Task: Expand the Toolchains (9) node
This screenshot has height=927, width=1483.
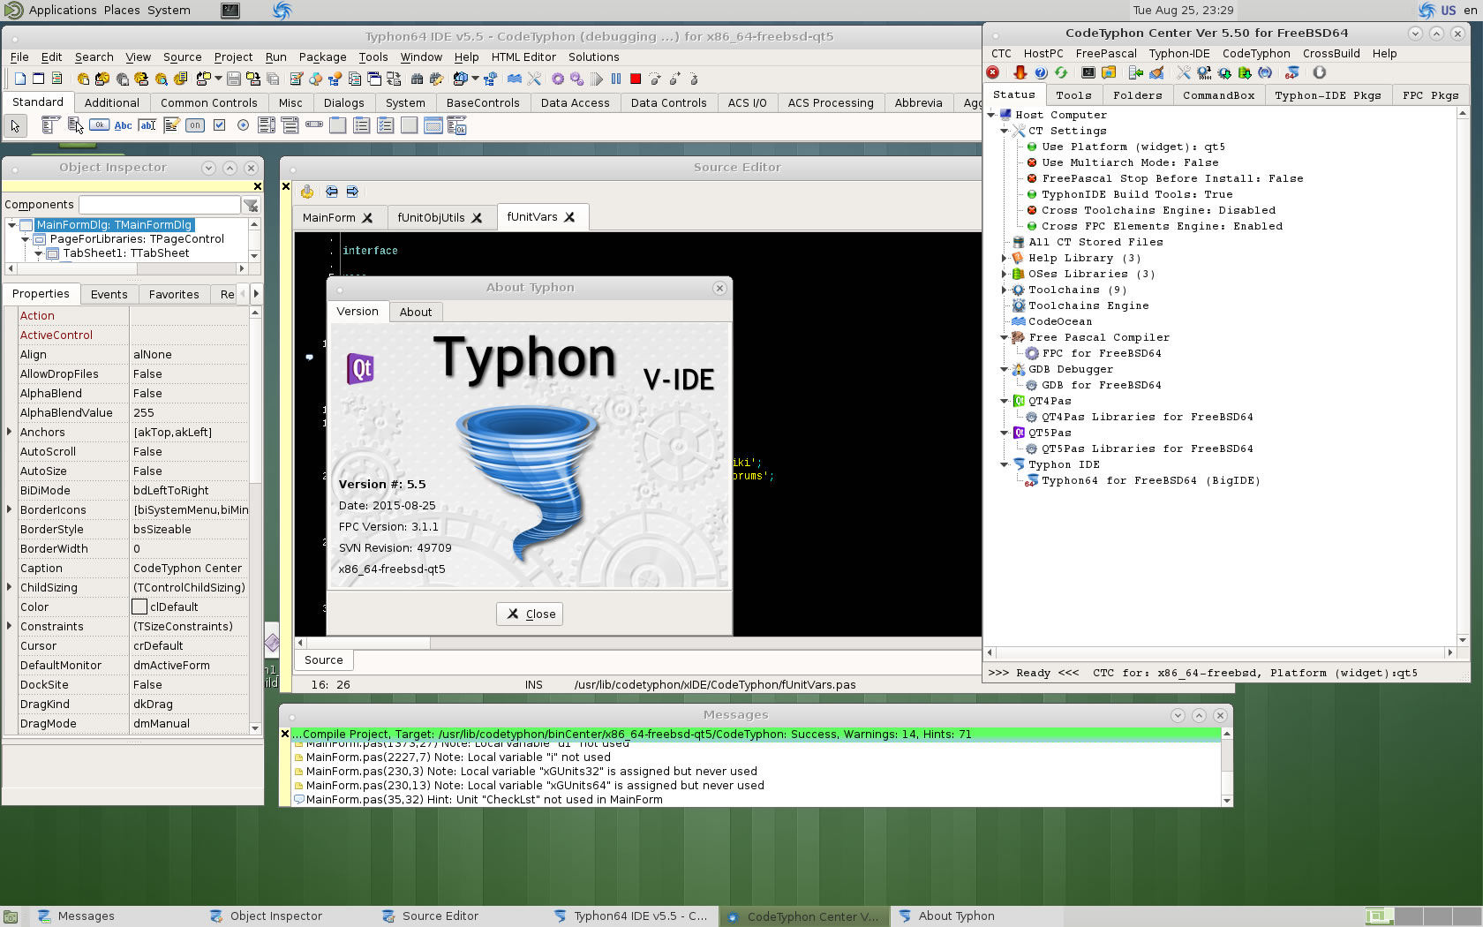Action: 1005,290
